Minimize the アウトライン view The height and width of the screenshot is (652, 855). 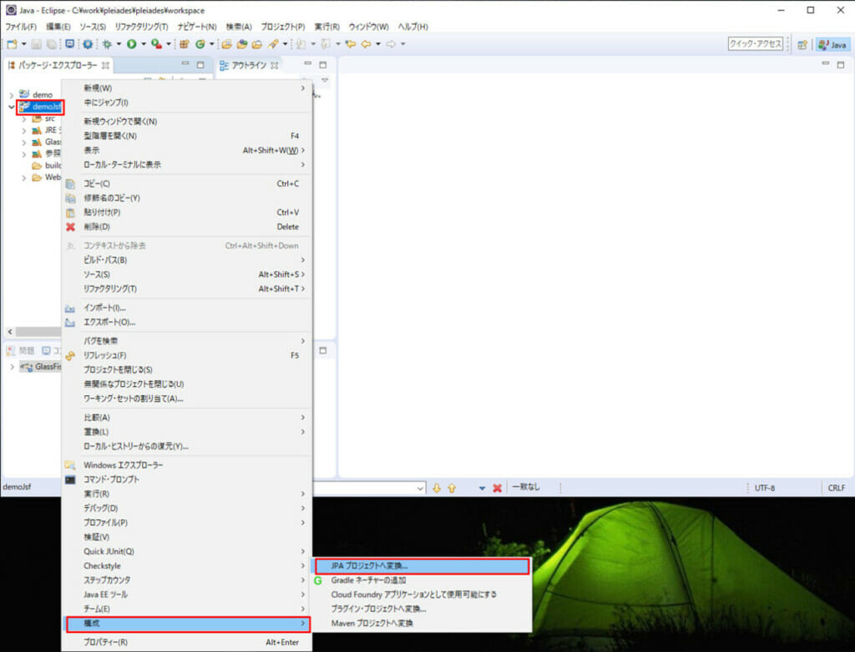coord(307,65)
